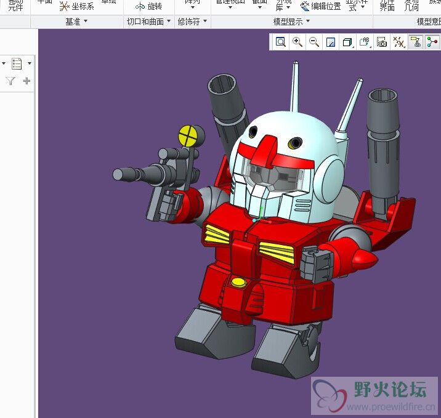Click the model tree filter funnel icon

click(x=10, y=81)
